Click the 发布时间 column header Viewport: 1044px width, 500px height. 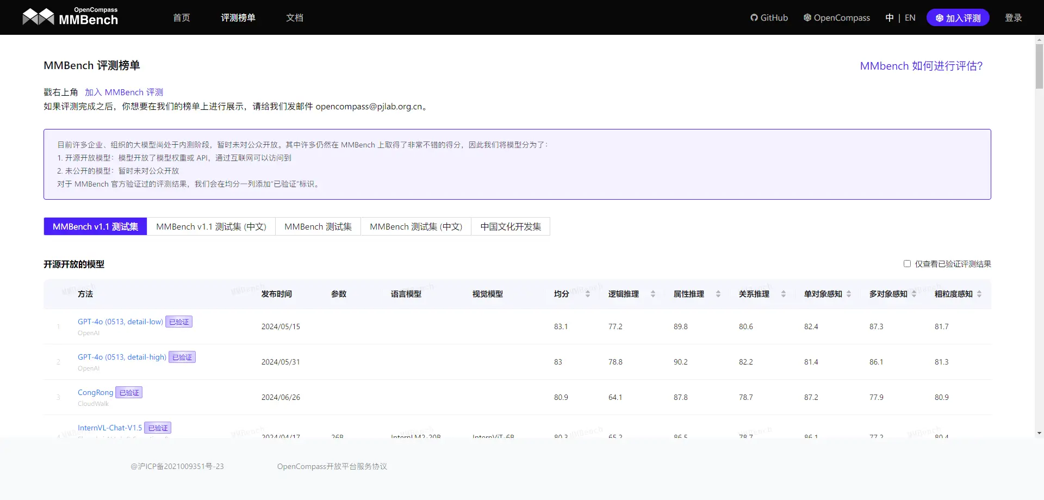277,294
